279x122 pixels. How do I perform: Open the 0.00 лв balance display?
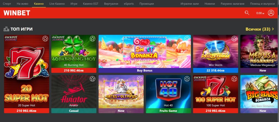click(260, 13)
